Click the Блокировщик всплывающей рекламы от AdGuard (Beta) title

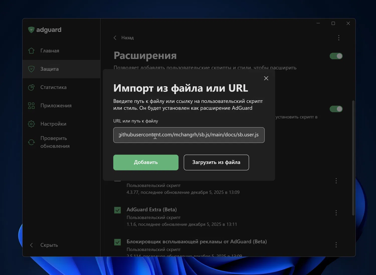197,242
